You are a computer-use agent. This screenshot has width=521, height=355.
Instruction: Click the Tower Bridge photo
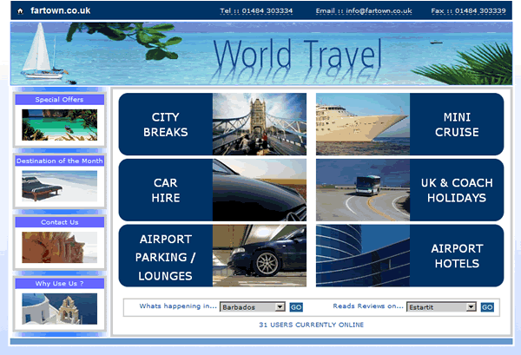260,124
